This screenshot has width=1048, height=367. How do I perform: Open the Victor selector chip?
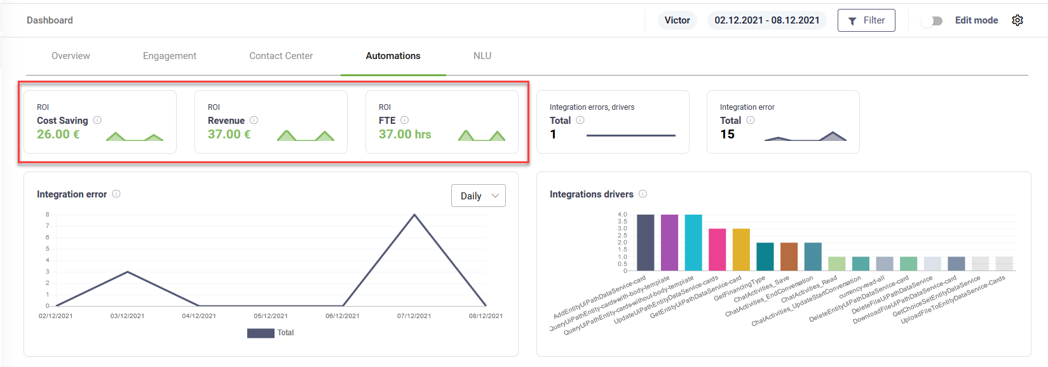pos(677,20)
